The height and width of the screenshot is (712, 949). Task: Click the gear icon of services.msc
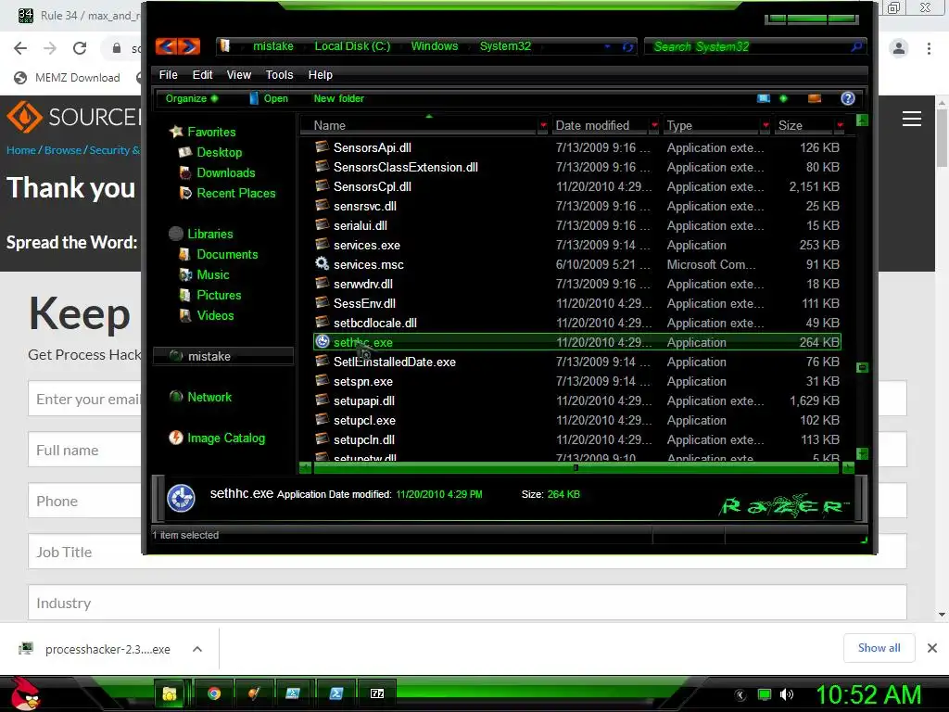(322, 263)
